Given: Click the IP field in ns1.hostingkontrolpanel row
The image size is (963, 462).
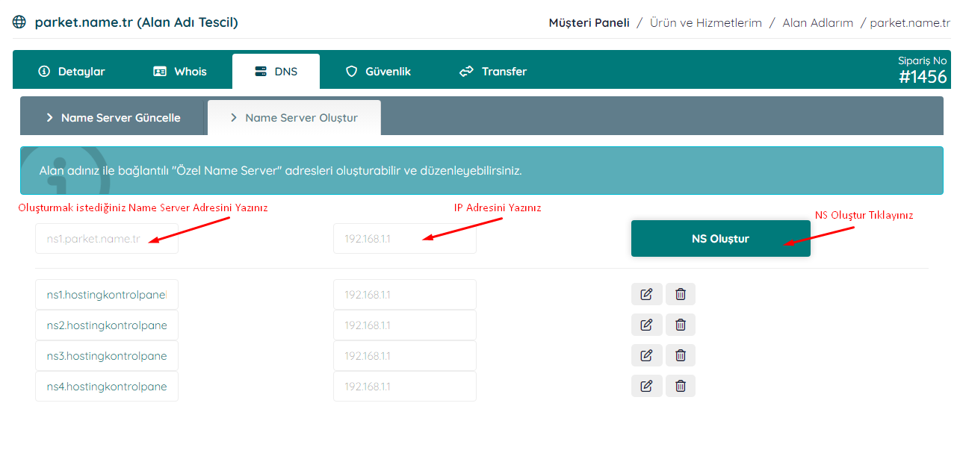Looking at the screenshot, I should [405, 294].
